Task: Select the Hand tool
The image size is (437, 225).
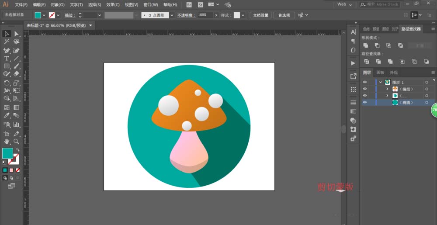Action: pyautogui.click(x=7, y=142)
